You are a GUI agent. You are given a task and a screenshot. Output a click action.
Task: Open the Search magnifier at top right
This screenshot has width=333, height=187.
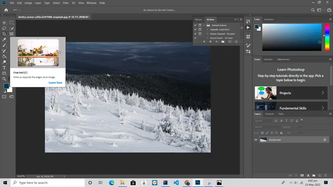(313, 10)
